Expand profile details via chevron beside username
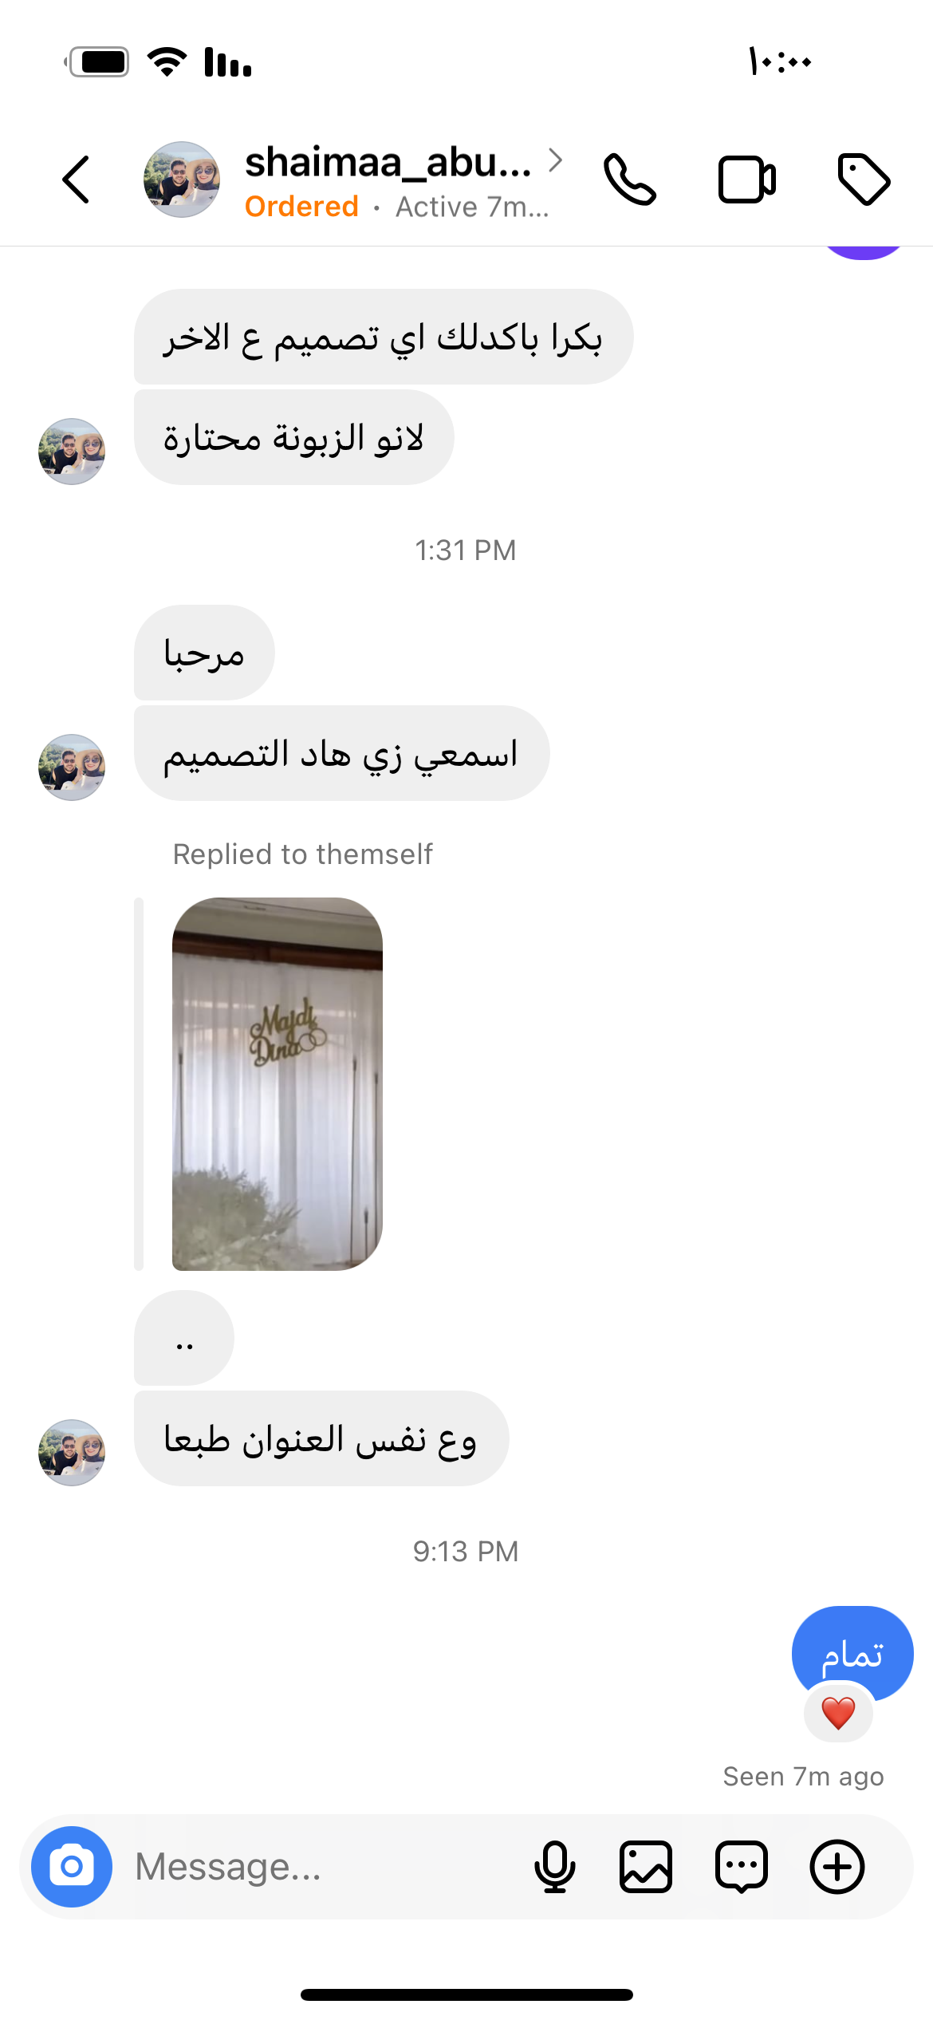This screenshot has width=933, height=2020. [556, 160]
